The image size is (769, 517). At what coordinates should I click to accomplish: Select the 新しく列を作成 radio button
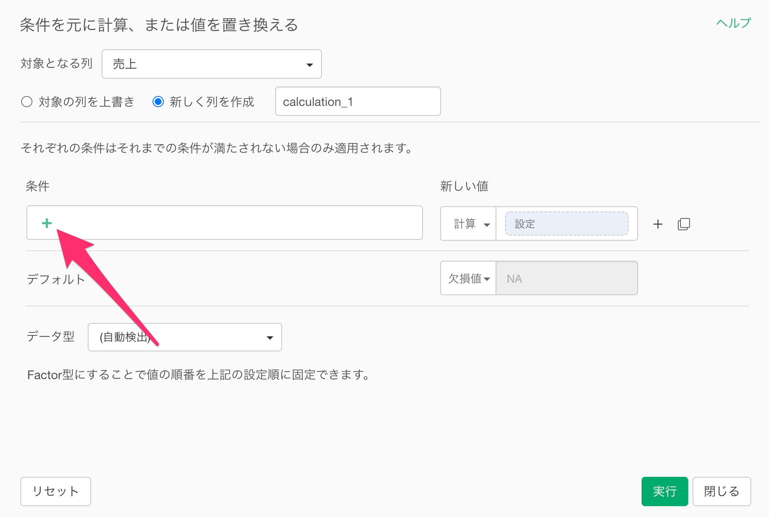coord(158,102)
